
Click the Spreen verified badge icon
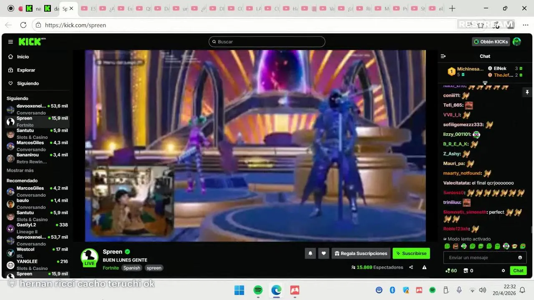point(127,252)
